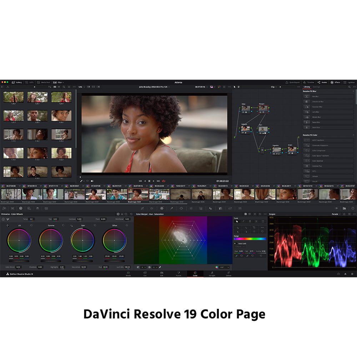357x357 pixels.
Task: Select the Vignette node in node graph
Action: coord(276,149)
